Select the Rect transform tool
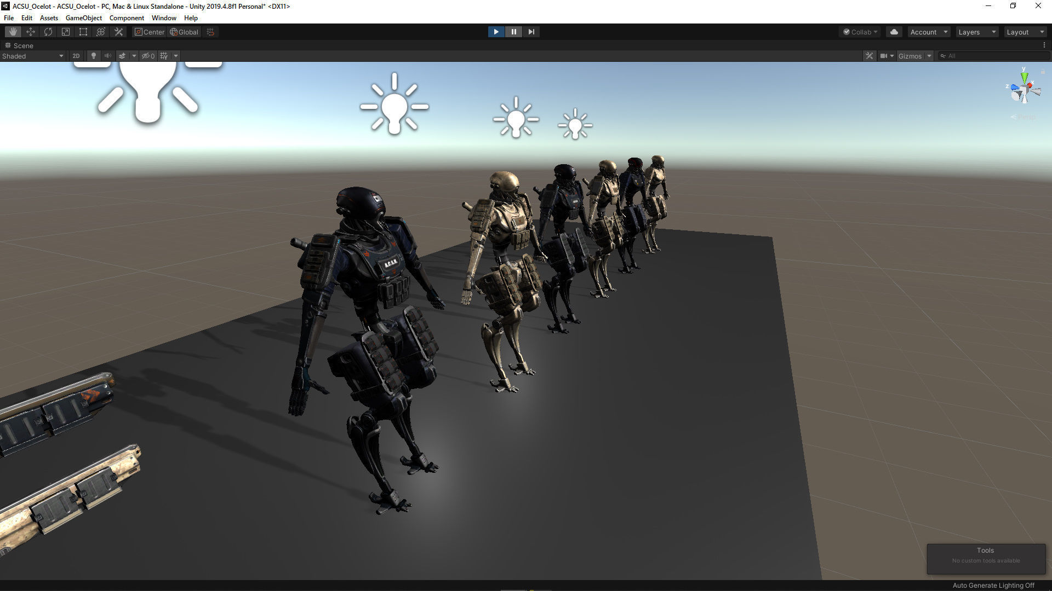The width and height of the screenshot is (1052, 591). point(83,32)
